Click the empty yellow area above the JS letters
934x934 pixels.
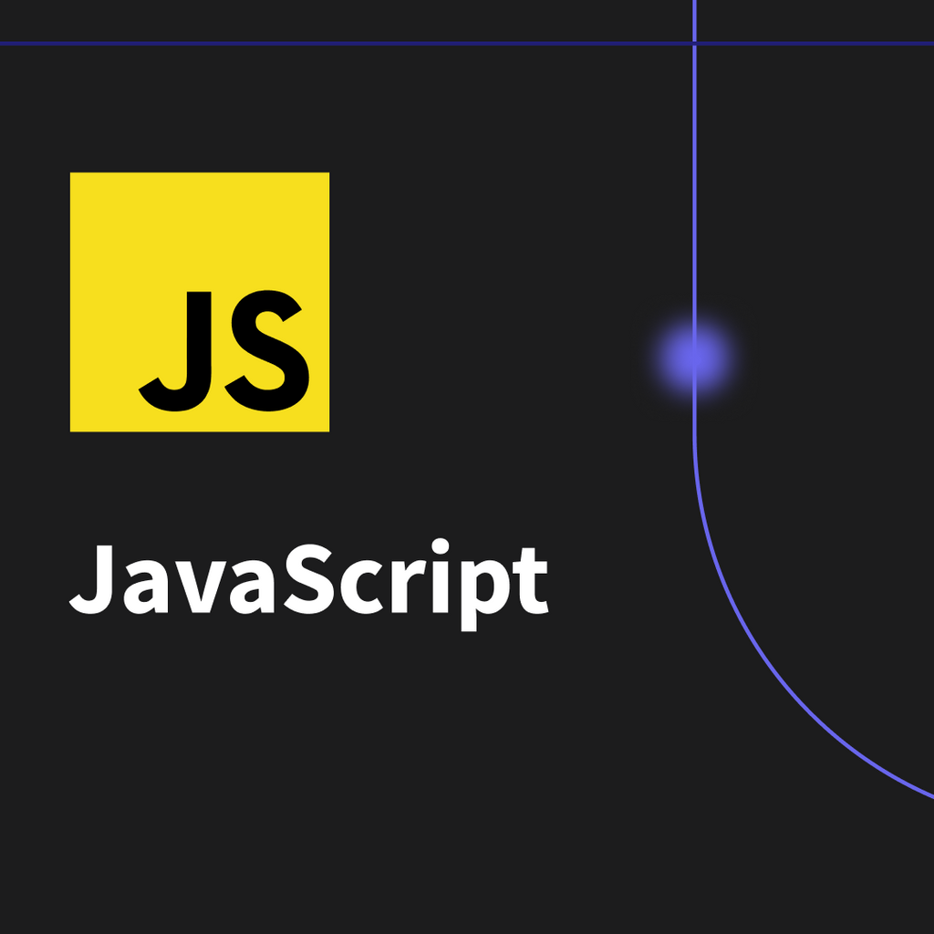coord(199,228)
